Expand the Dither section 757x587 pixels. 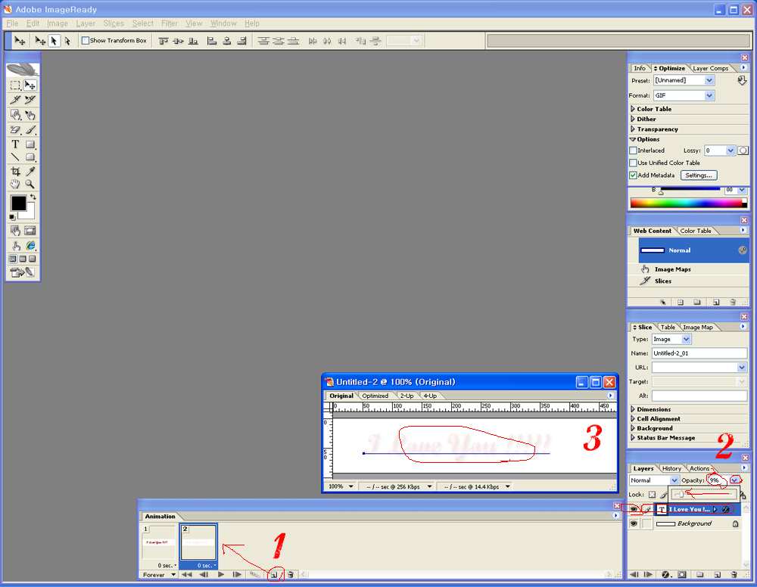coord(632,119)
